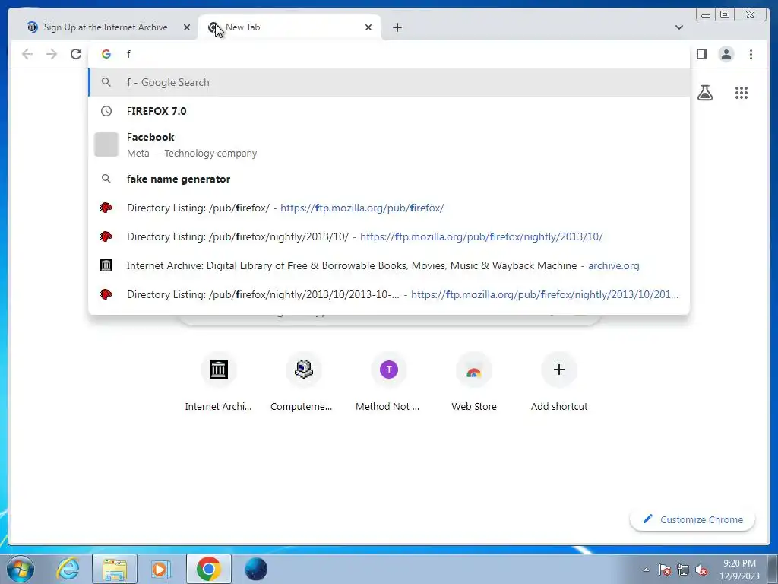Open the taskbar clock showing 9:20 PM

(739, 570)
